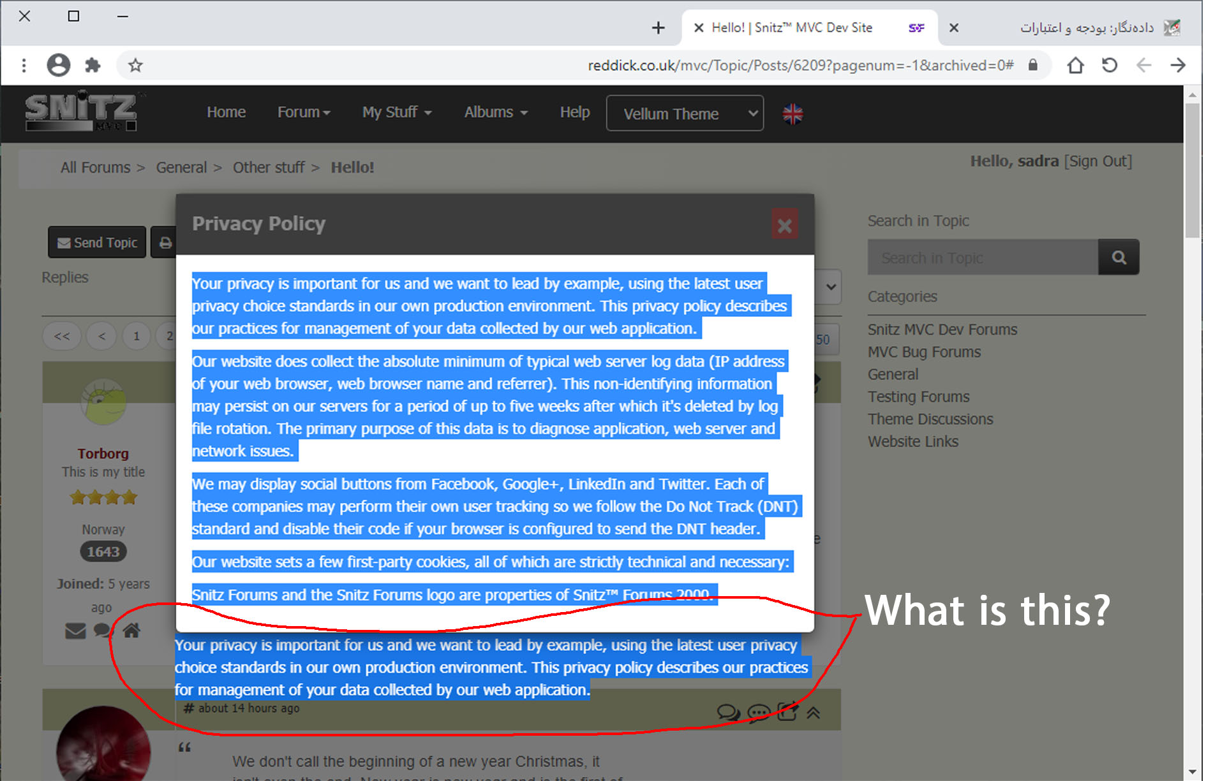Click the Snitz logo
The width and height of the screenshot is (1206, 781).
point(81,112)
